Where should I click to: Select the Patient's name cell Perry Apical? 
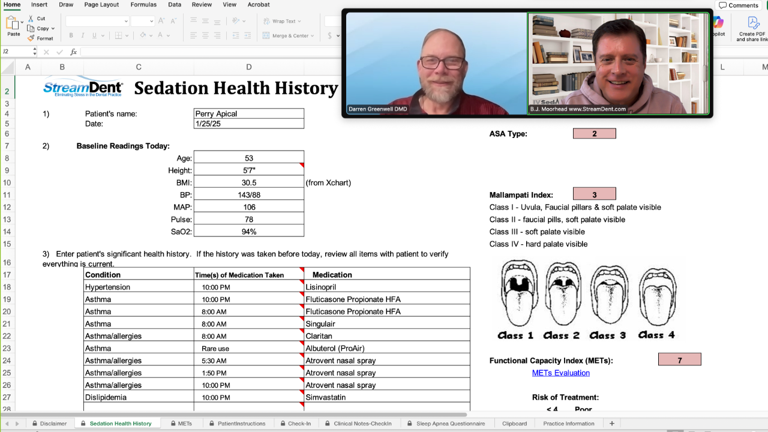(249, 113)
